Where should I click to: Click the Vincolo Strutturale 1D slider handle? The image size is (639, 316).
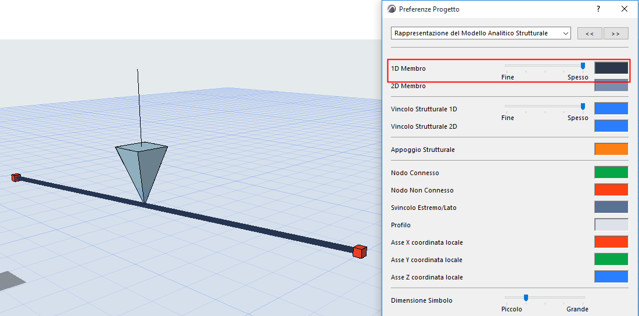pos(583,106)
